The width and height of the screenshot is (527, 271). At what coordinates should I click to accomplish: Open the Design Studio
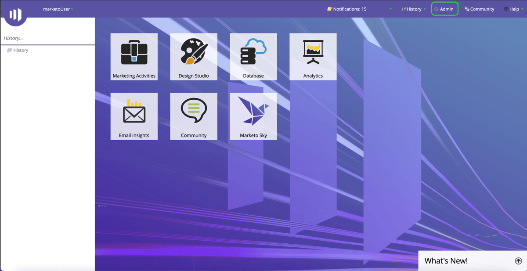[194, 57]
